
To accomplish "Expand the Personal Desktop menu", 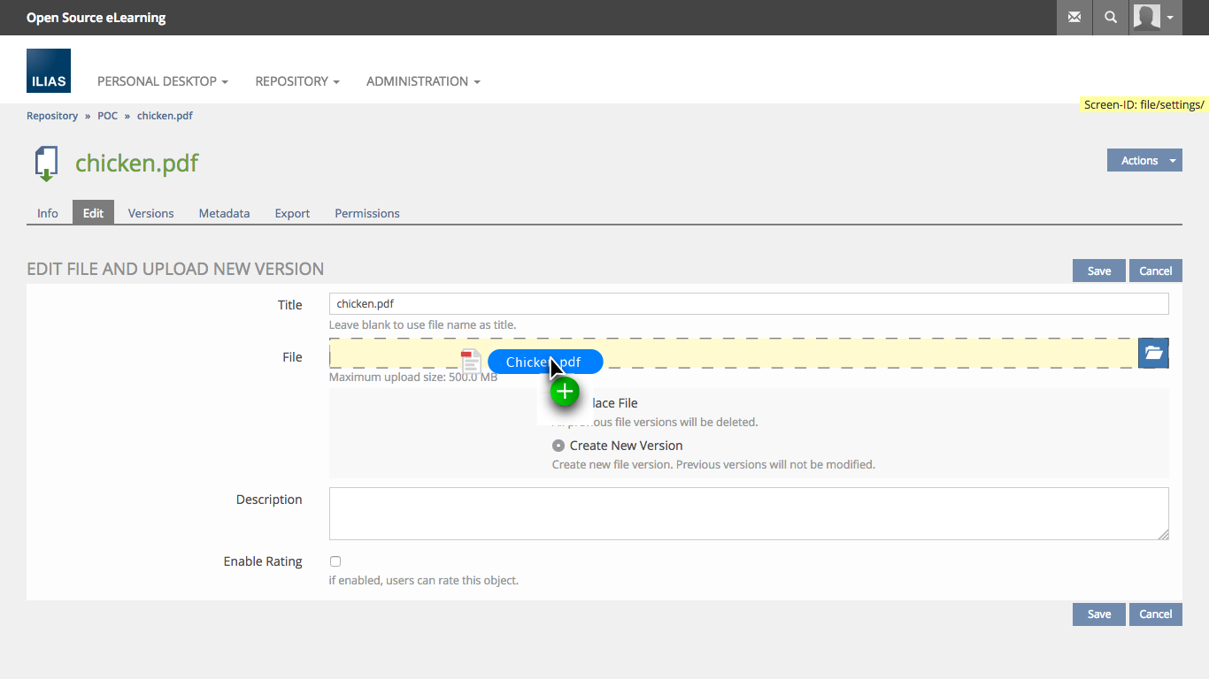I will (x=162, y=81).
